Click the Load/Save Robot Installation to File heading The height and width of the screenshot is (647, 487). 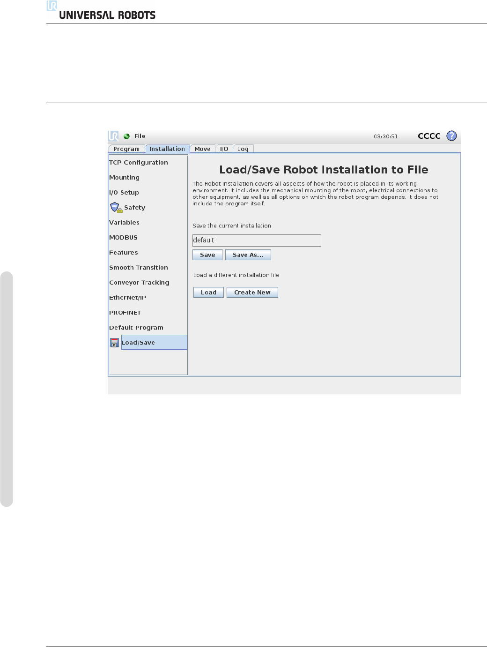click(x=324, y=170)
